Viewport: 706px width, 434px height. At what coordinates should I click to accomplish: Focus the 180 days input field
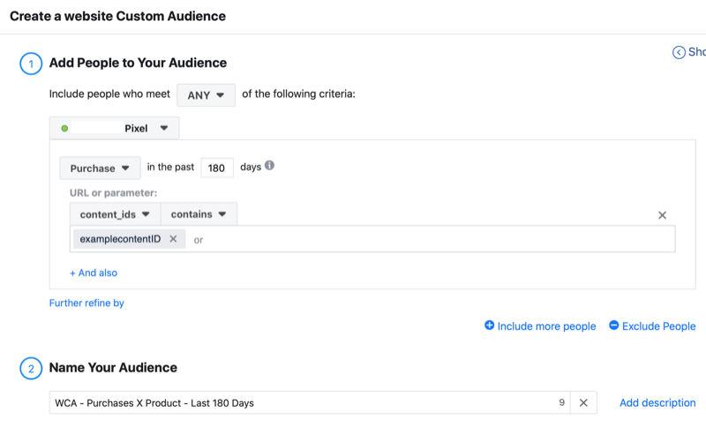tap(215, 168)
